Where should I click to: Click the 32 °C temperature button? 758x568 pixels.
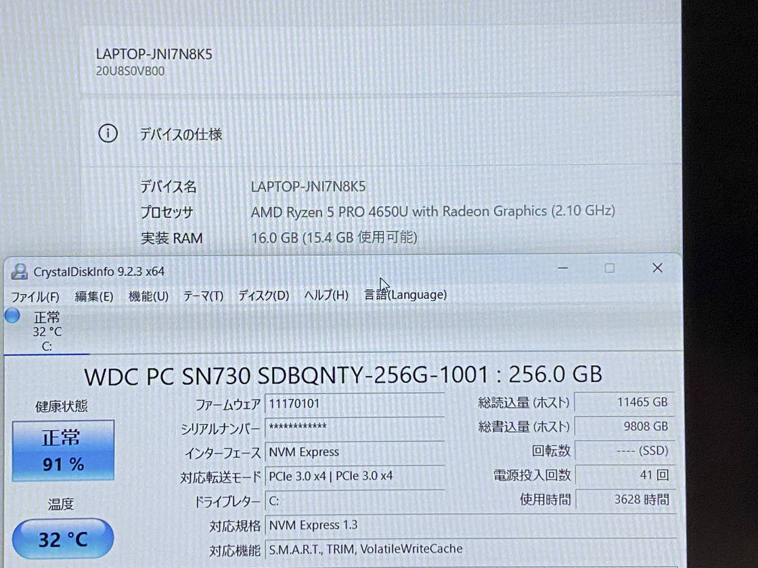pyautogui.click(x=63, y=540)
